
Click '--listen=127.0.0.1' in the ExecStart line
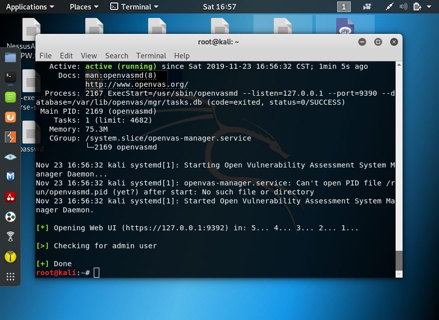[282, 93]
